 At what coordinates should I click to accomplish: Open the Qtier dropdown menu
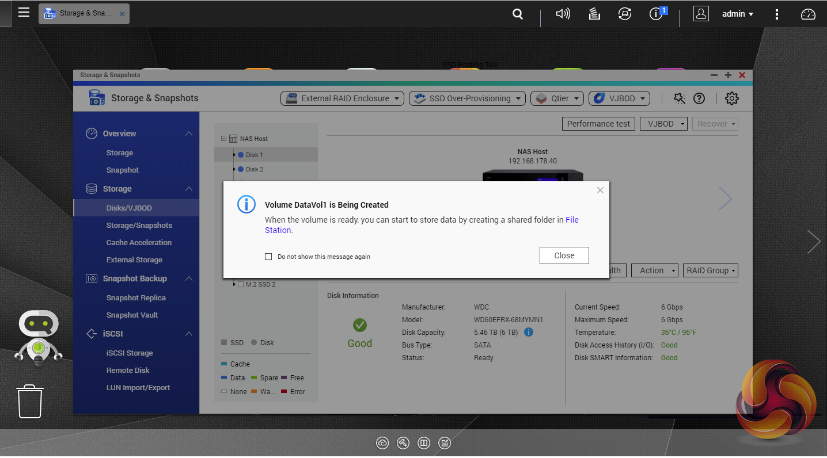tap(557, 98)
